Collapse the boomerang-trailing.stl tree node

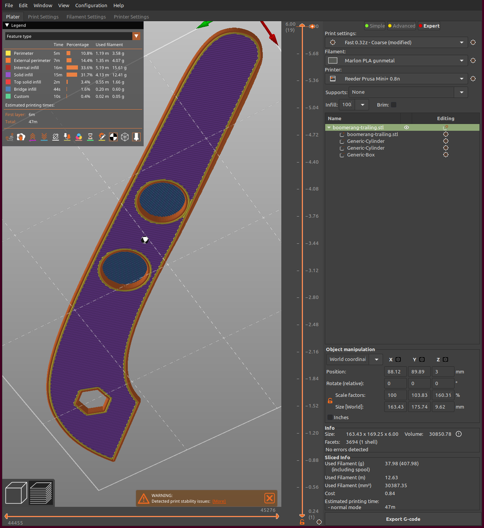click(329, 127)
